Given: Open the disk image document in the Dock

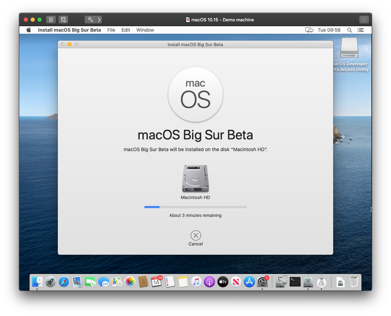Looking at the screenshot, I should (340, 282).
